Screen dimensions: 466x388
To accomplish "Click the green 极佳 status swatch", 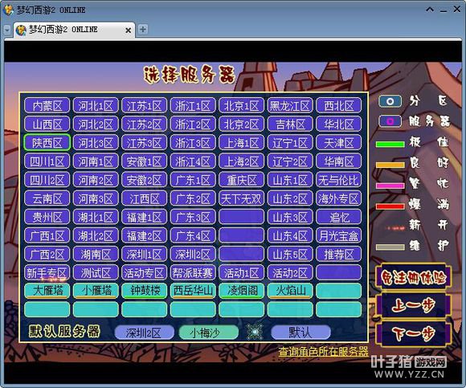I will point(390,145).
